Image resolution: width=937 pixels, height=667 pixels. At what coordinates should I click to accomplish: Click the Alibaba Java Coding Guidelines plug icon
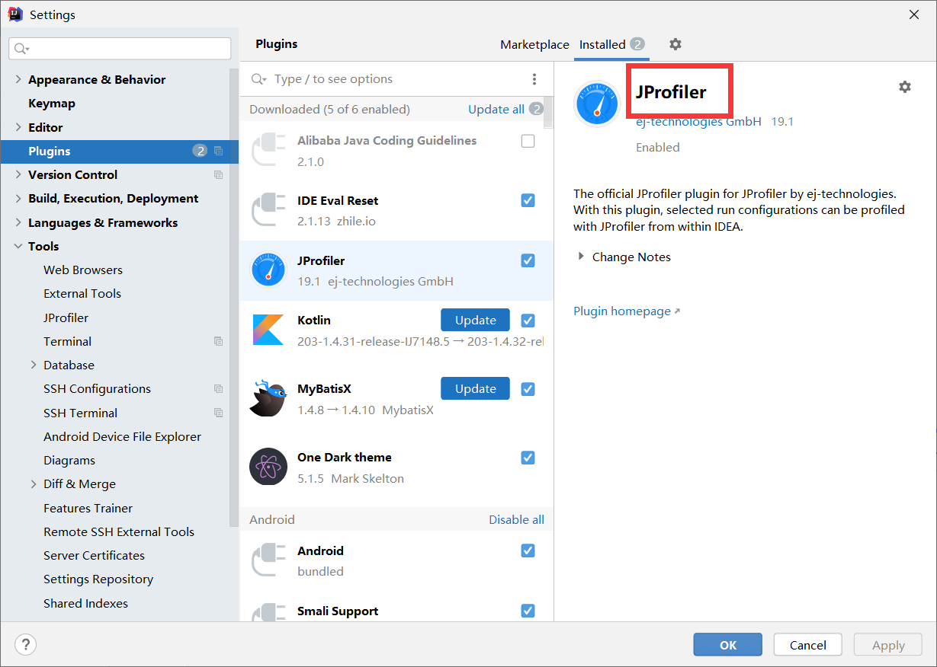[x=268, y=150]
